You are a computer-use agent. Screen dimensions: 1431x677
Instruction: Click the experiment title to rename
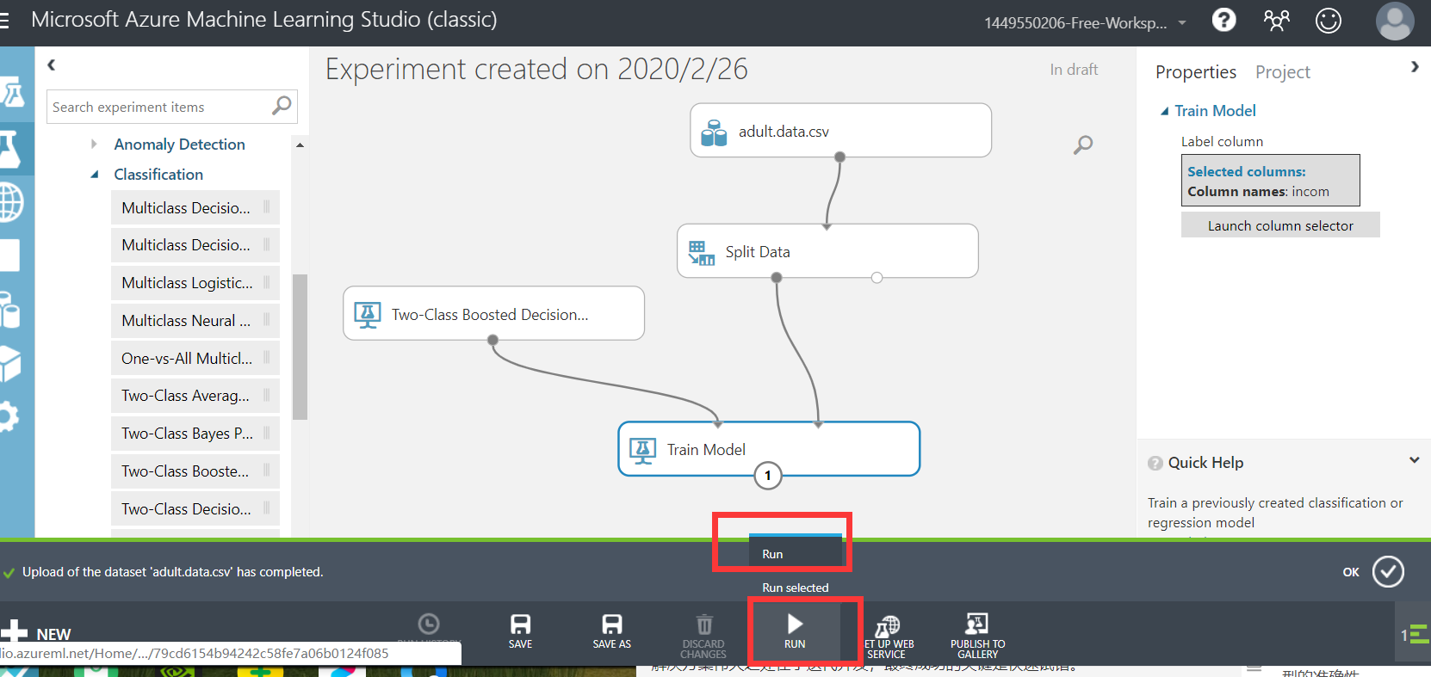pyautogui.click(x=536, y=69)
